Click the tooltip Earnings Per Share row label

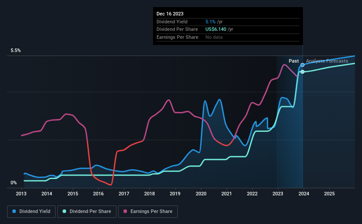[x=178, y=37]
